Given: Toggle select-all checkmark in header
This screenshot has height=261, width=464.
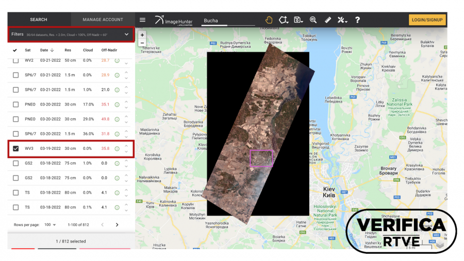Looking at the screenshot, I should tap(15, 50).
